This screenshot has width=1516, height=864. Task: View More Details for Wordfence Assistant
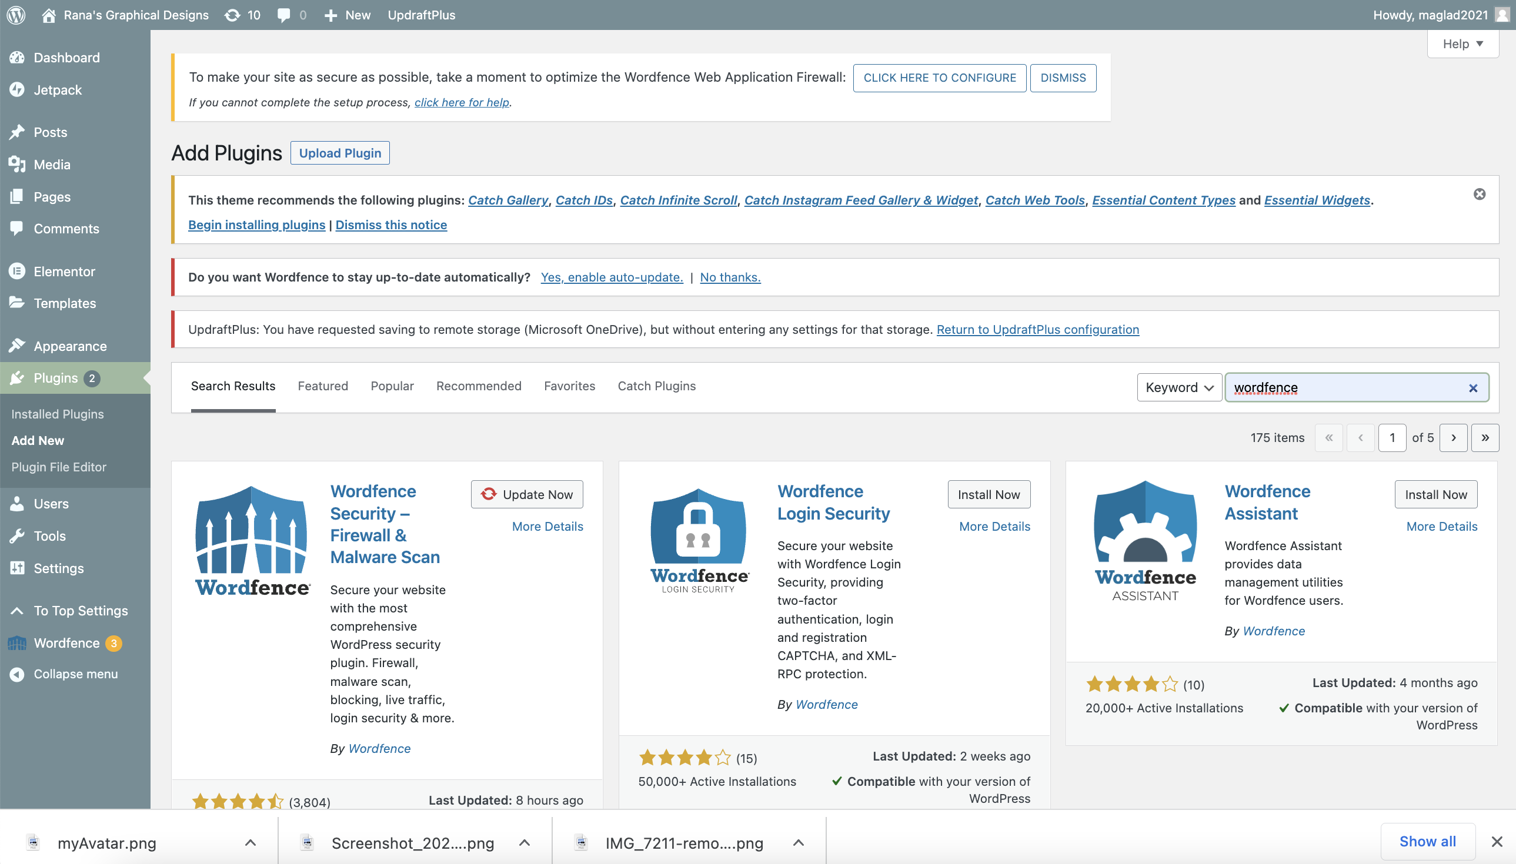pyautogui.click(x=1441, y=527)
